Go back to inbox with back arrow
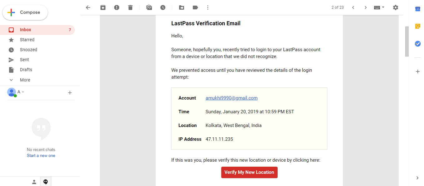The image size is (424, 186). pyautogui.click(x=88, y=7)
